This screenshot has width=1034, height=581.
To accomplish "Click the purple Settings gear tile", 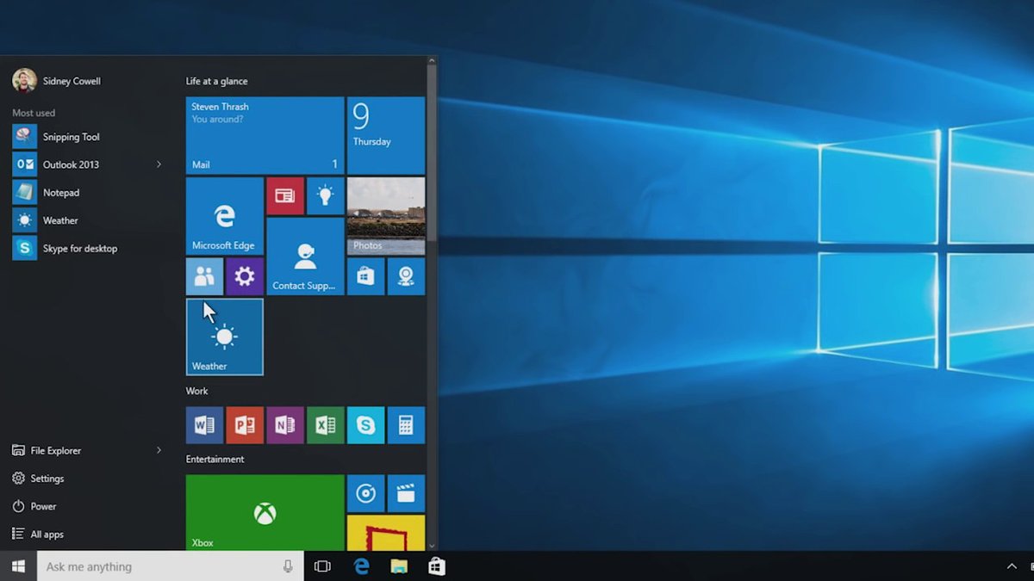I will pos(244,275).
